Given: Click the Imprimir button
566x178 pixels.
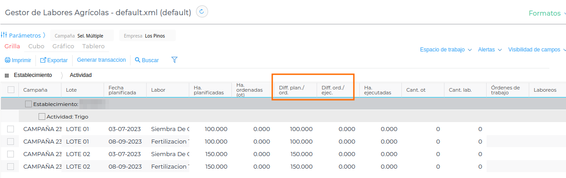Looking at the screenshot, I should pos(18,60).
